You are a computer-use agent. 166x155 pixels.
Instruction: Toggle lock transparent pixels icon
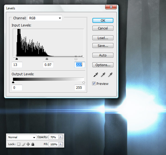tap(19, 144)
